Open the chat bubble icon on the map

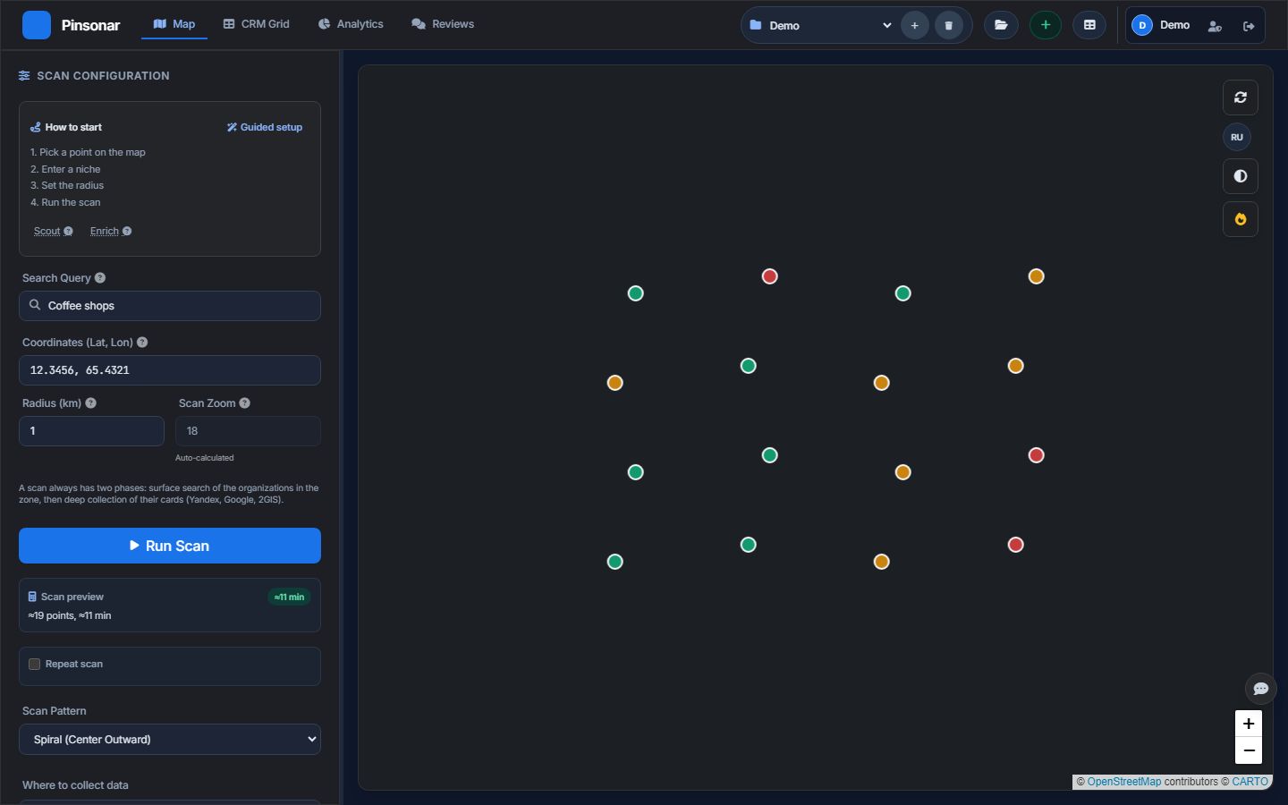point(1261,689)
